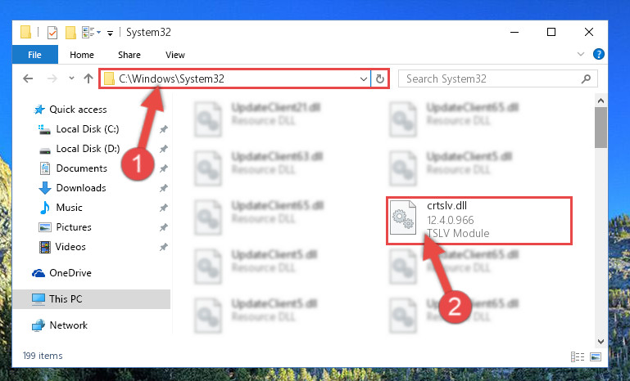Open Customize Quick Access Toolbar dropdown
630x381 pixels.
pyautogui.click(x=110, y=34)
